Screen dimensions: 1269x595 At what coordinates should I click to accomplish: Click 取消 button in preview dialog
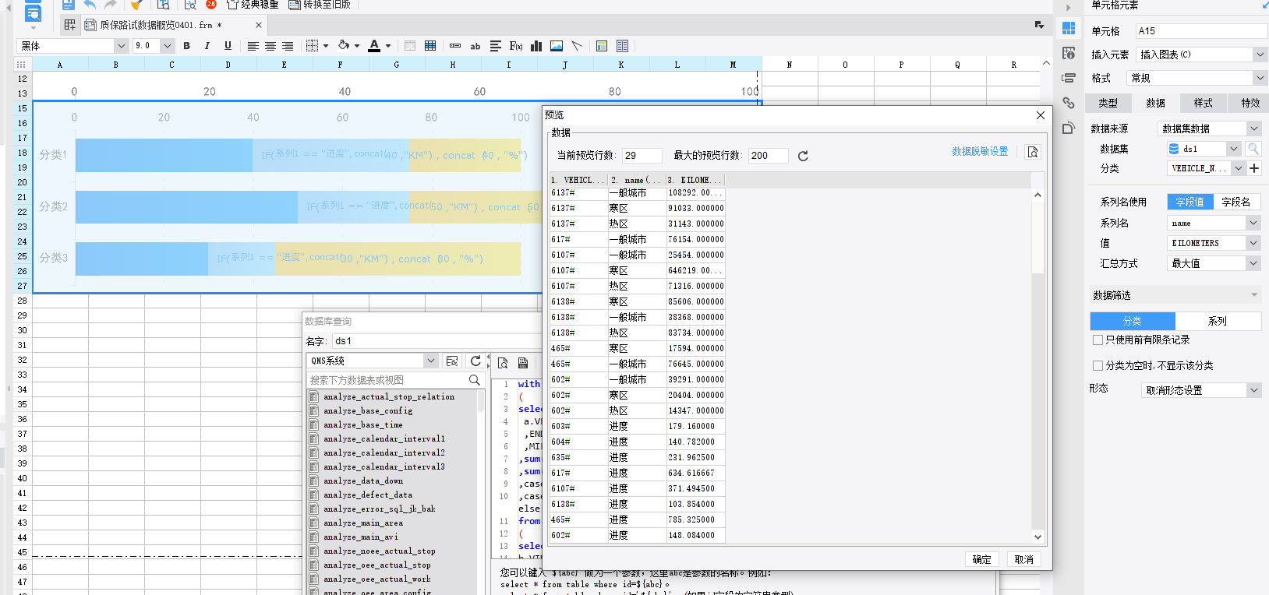tap(1023, 559)
